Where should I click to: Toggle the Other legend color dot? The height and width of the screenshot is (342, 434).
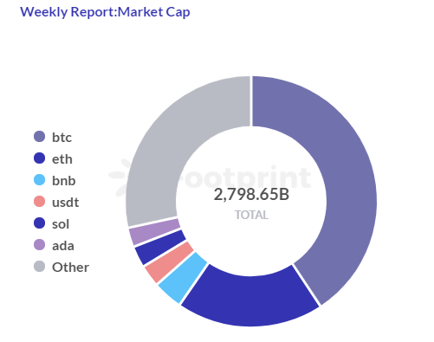coord(39,267)
